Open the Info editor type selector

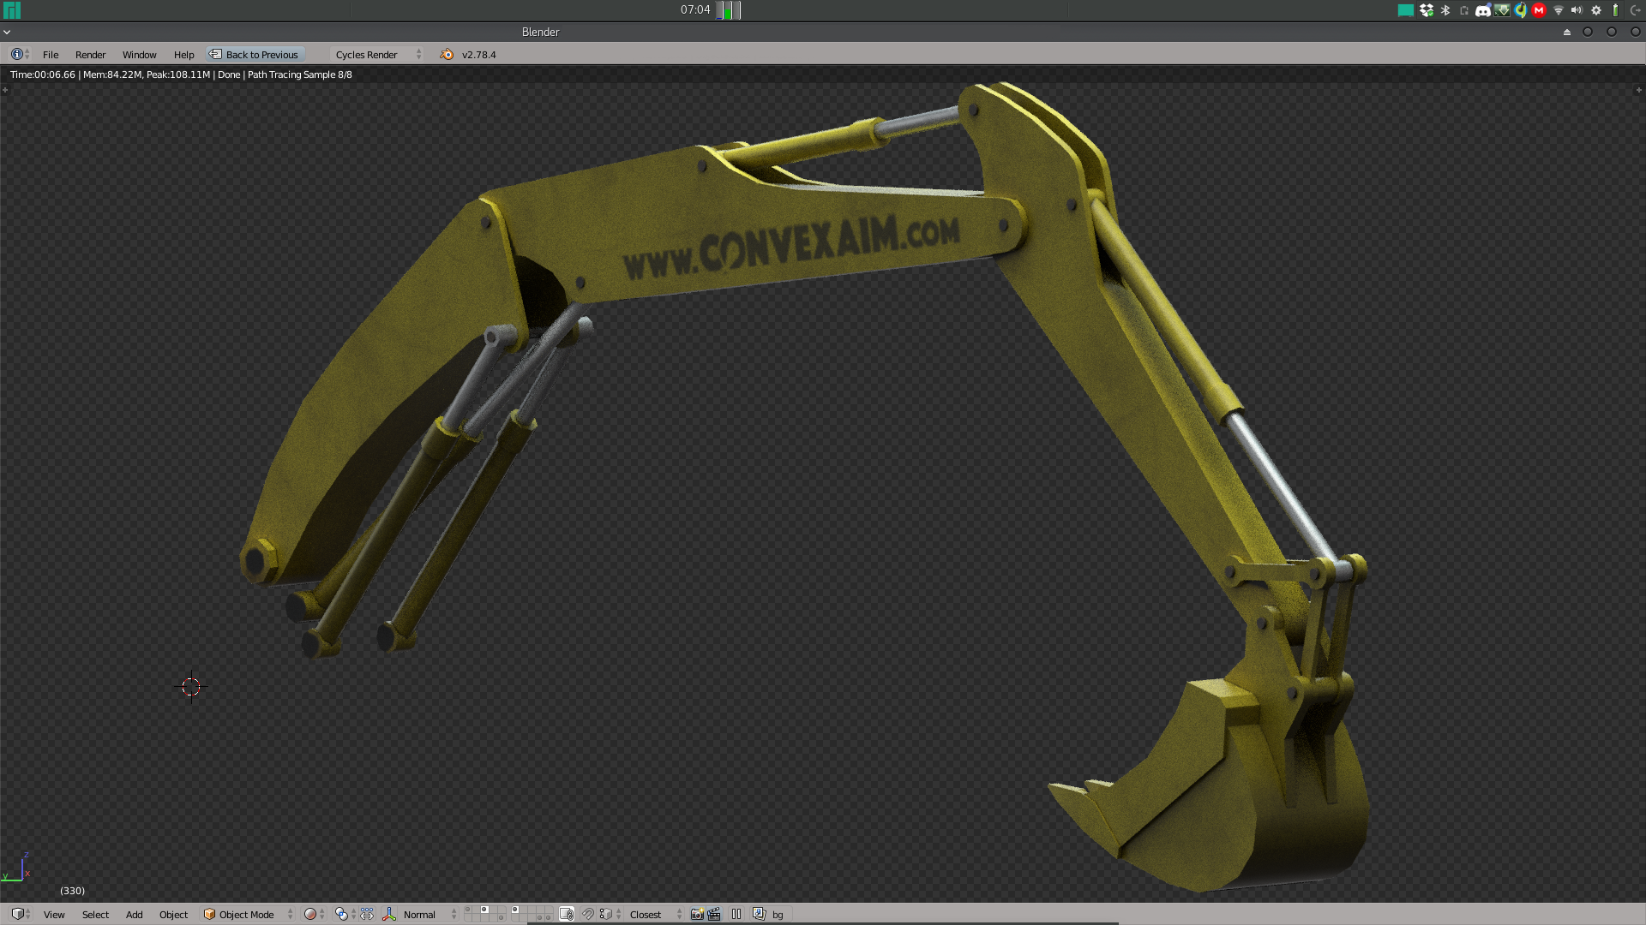click(19, 54)
